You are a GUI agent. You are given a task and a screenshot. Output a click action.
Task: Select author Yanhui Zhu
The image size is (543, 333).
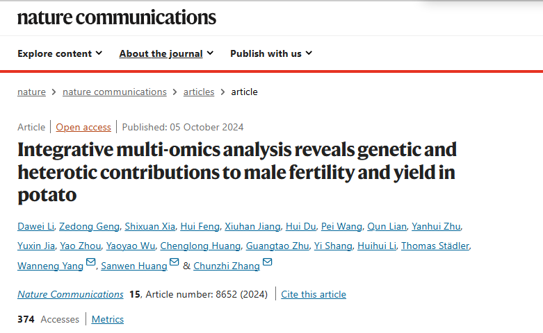(x=436, y=226)
